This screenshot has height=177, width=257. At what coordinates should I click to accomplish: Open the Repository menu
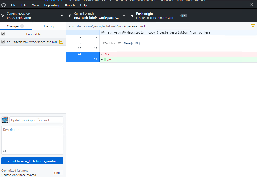52,5
